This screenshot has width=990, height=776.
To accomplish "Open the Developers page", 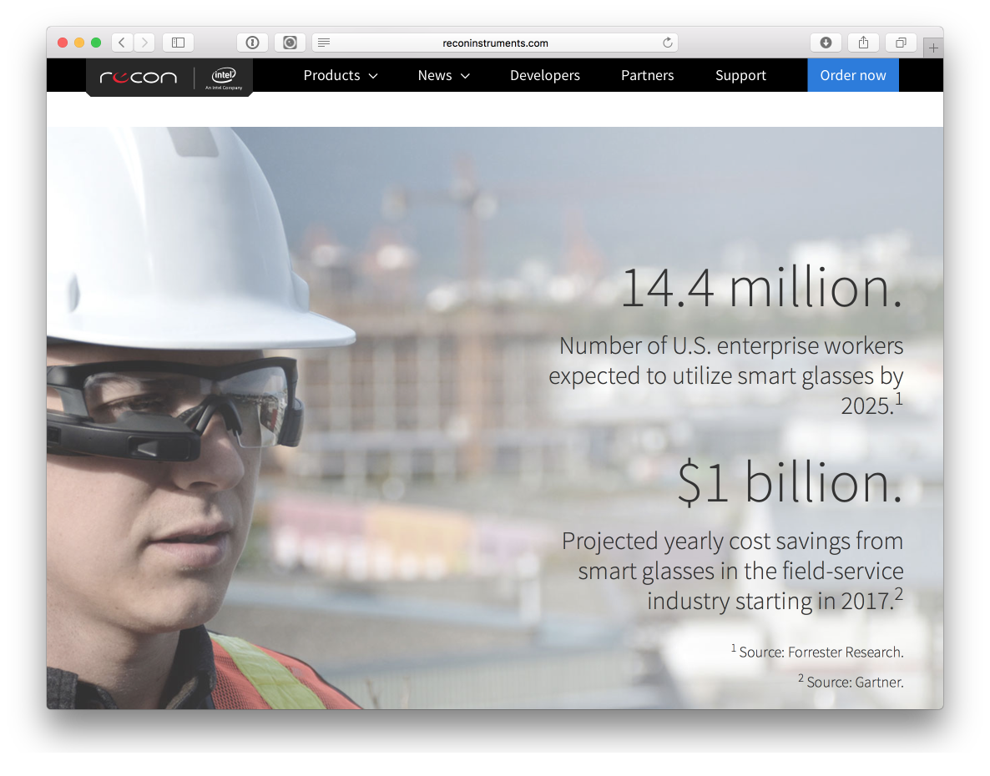I will click(x=544, y=75).
